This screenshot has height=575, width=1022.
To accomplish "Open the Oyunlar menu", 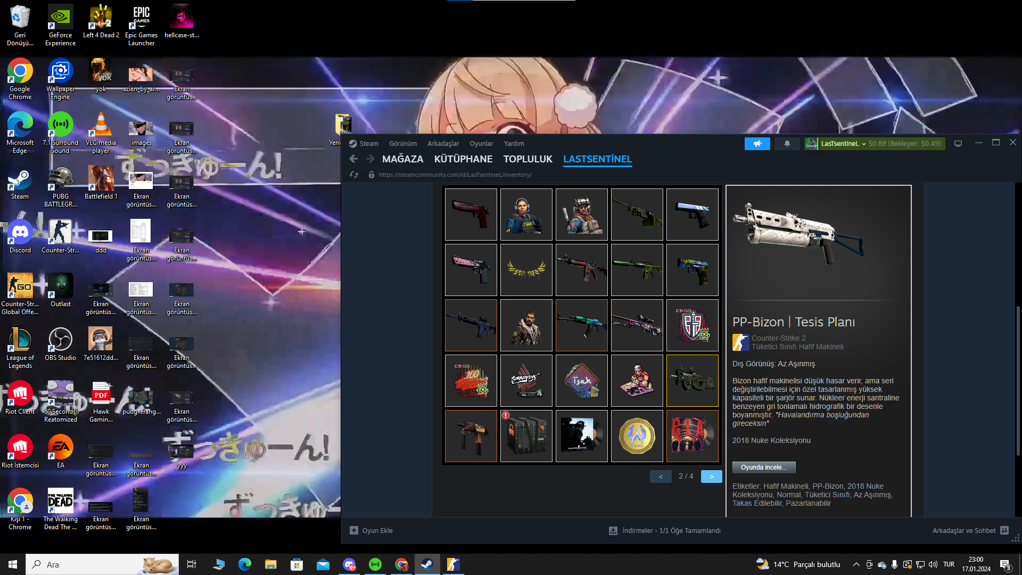I will coord(481,144).
